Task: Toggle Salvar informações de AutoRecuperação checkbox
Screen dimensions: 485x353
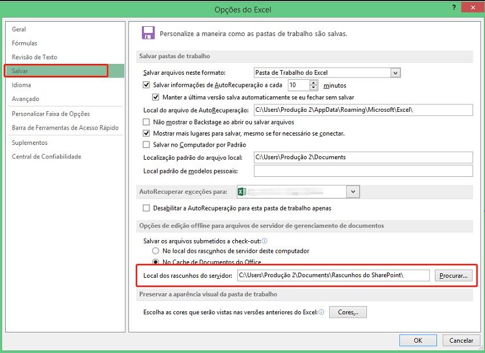Action: (x=146, y=85)
